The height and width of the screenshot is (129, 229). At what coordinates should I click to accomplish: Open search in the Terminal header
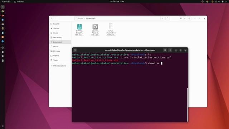point(165,50)
